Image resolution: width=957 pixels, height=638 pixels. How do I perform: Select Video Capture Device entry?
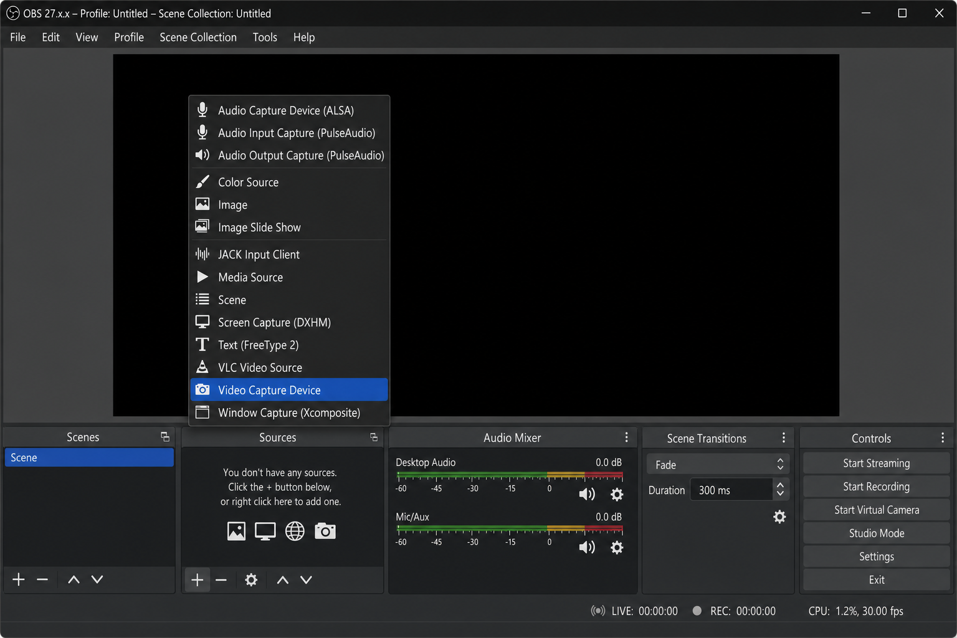[289, 390]
